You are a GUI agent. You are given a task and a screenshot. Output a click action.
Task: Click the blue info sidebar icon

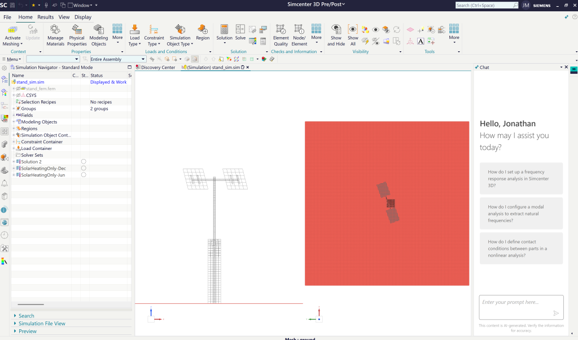pos(4,210)
